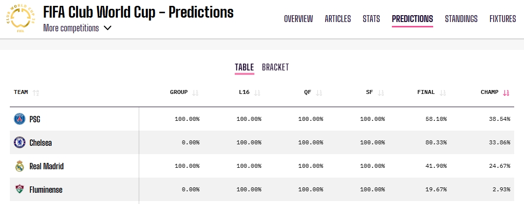Switch to the BRACKET view
The height and width of the screenshot is (204, 524).
[x=275, y=68]
